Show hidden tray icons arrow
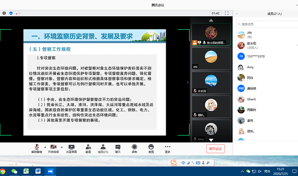 tap(242, 171)
